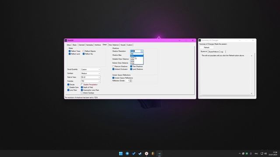Toggle the Lens Flare checkbox
This screenshot has height=157, width=280.
[68, 90]
